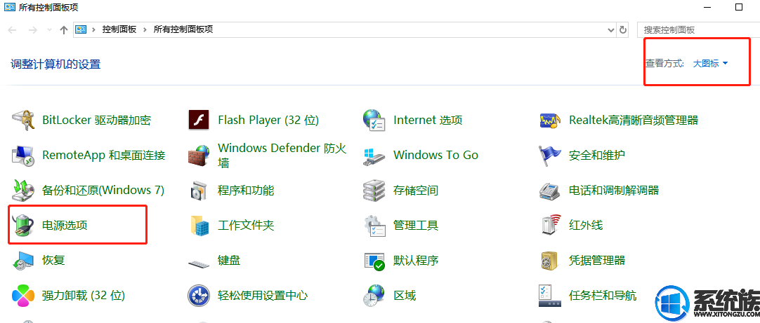Click the 电源选项 text link

(65, 226)
